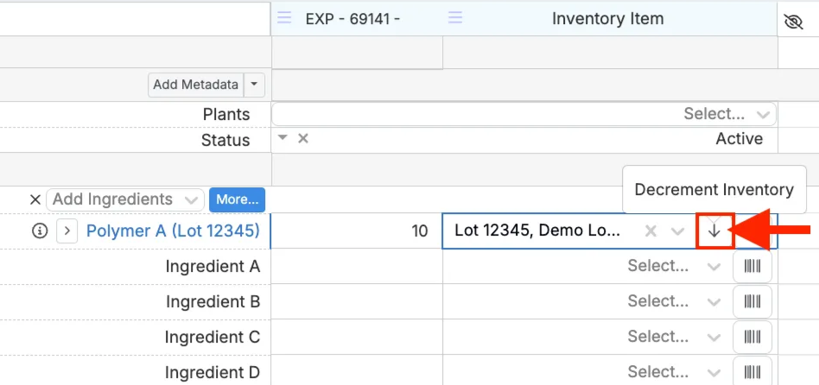This screenshot has width=819, height=385.
Task: Click the Add Metadata button
Action: pyautogui.click(x=195, y=85)
